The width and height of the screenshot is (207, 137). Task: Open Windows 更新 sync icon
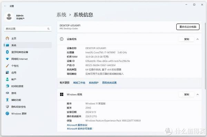[7, 114]
